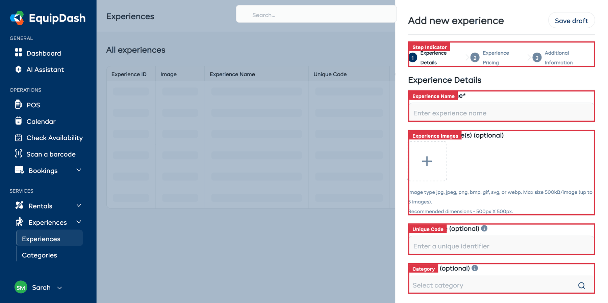Click the Sarah user name

click(x=41, y=287)
